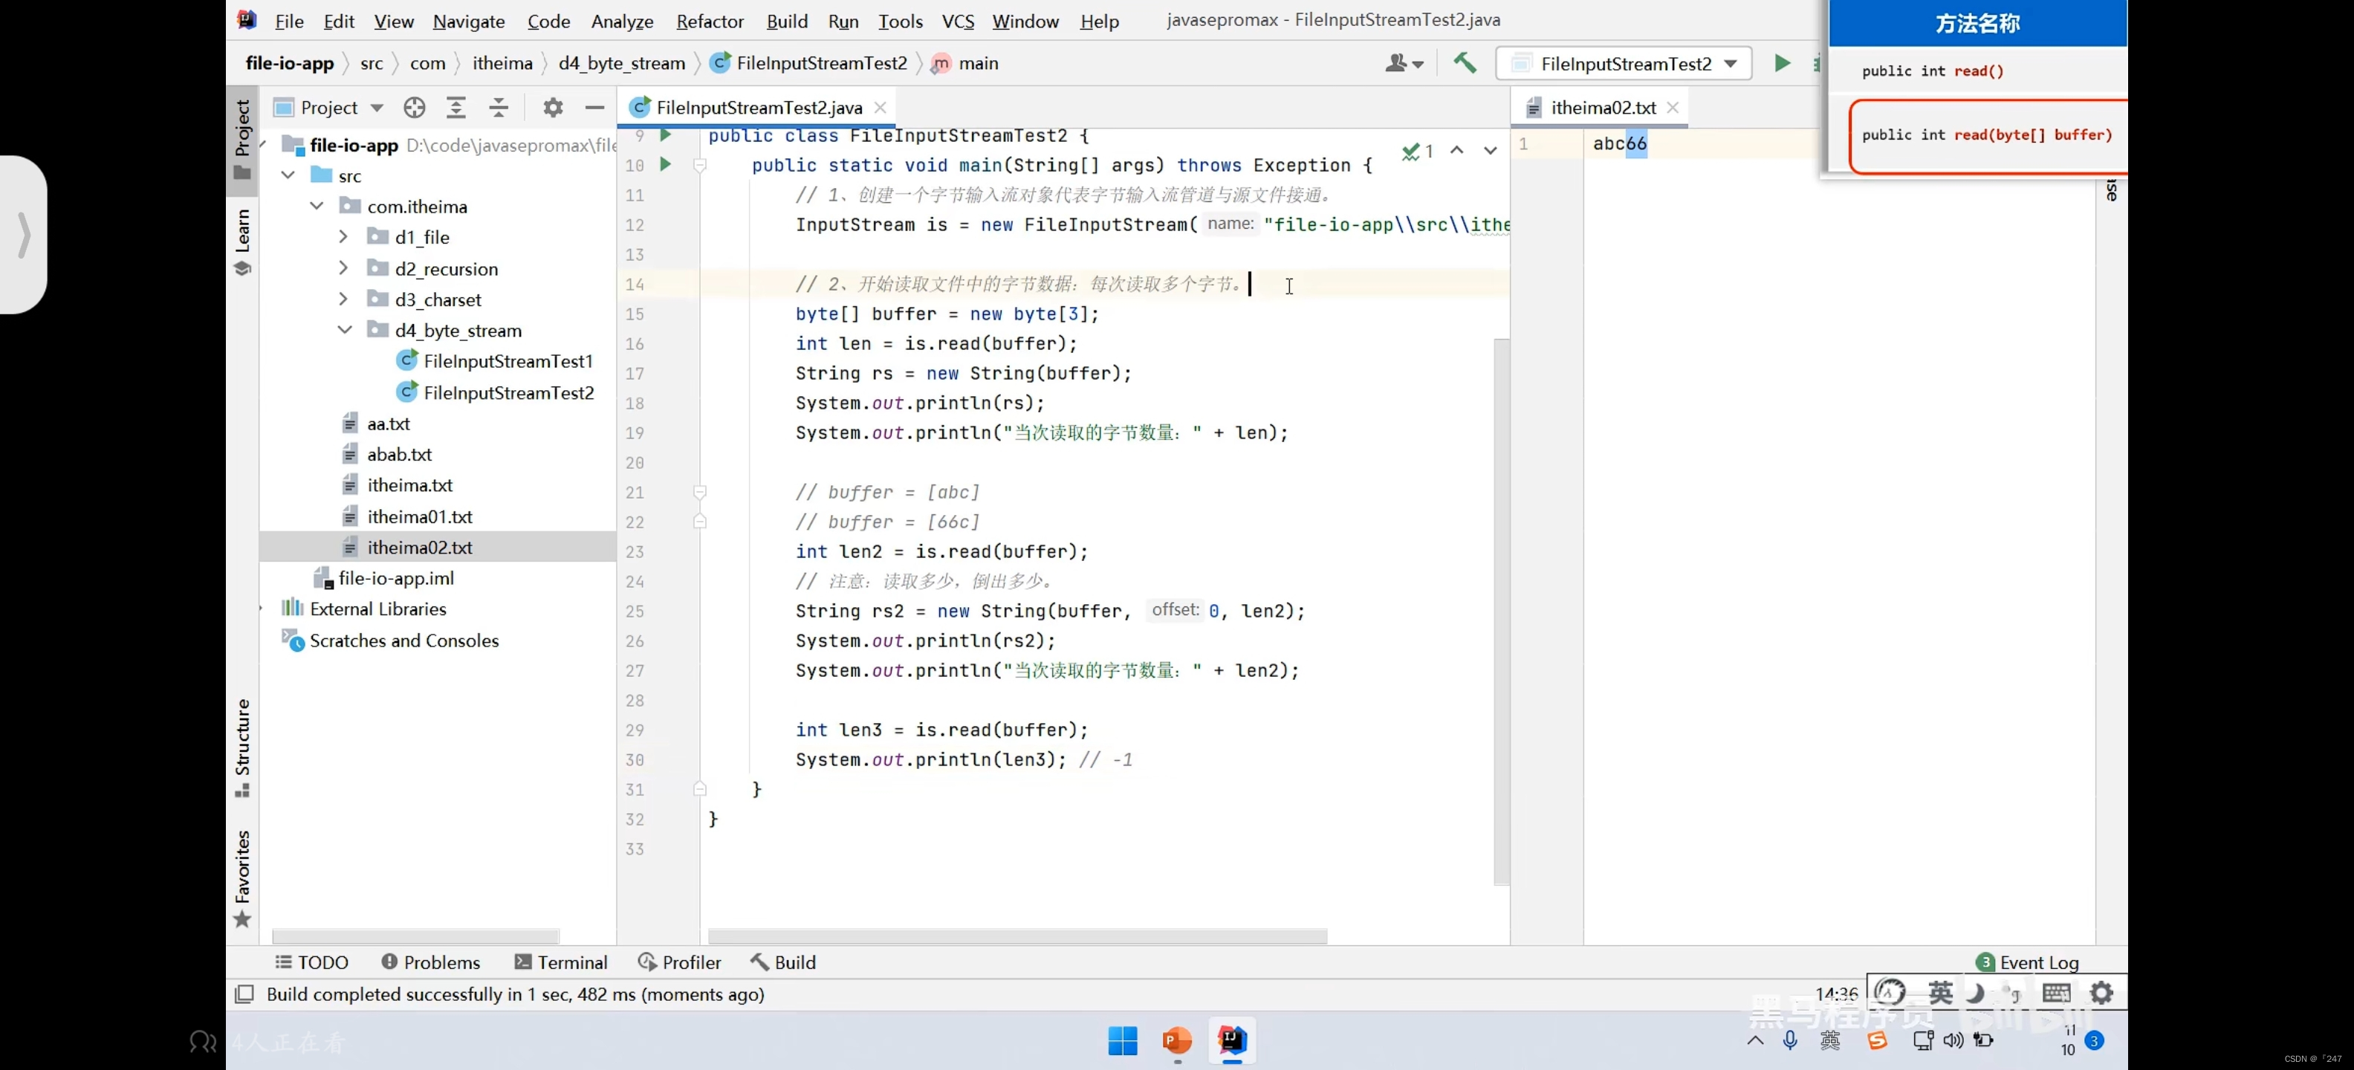Open PowerPoint from the taskbar
Viewport: 2354px width, 1070px height.
pos(1177,1041)
